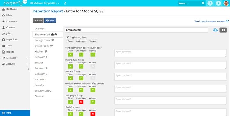Click the cloud upload icon
230x116 pixels.
coord(215,30)
